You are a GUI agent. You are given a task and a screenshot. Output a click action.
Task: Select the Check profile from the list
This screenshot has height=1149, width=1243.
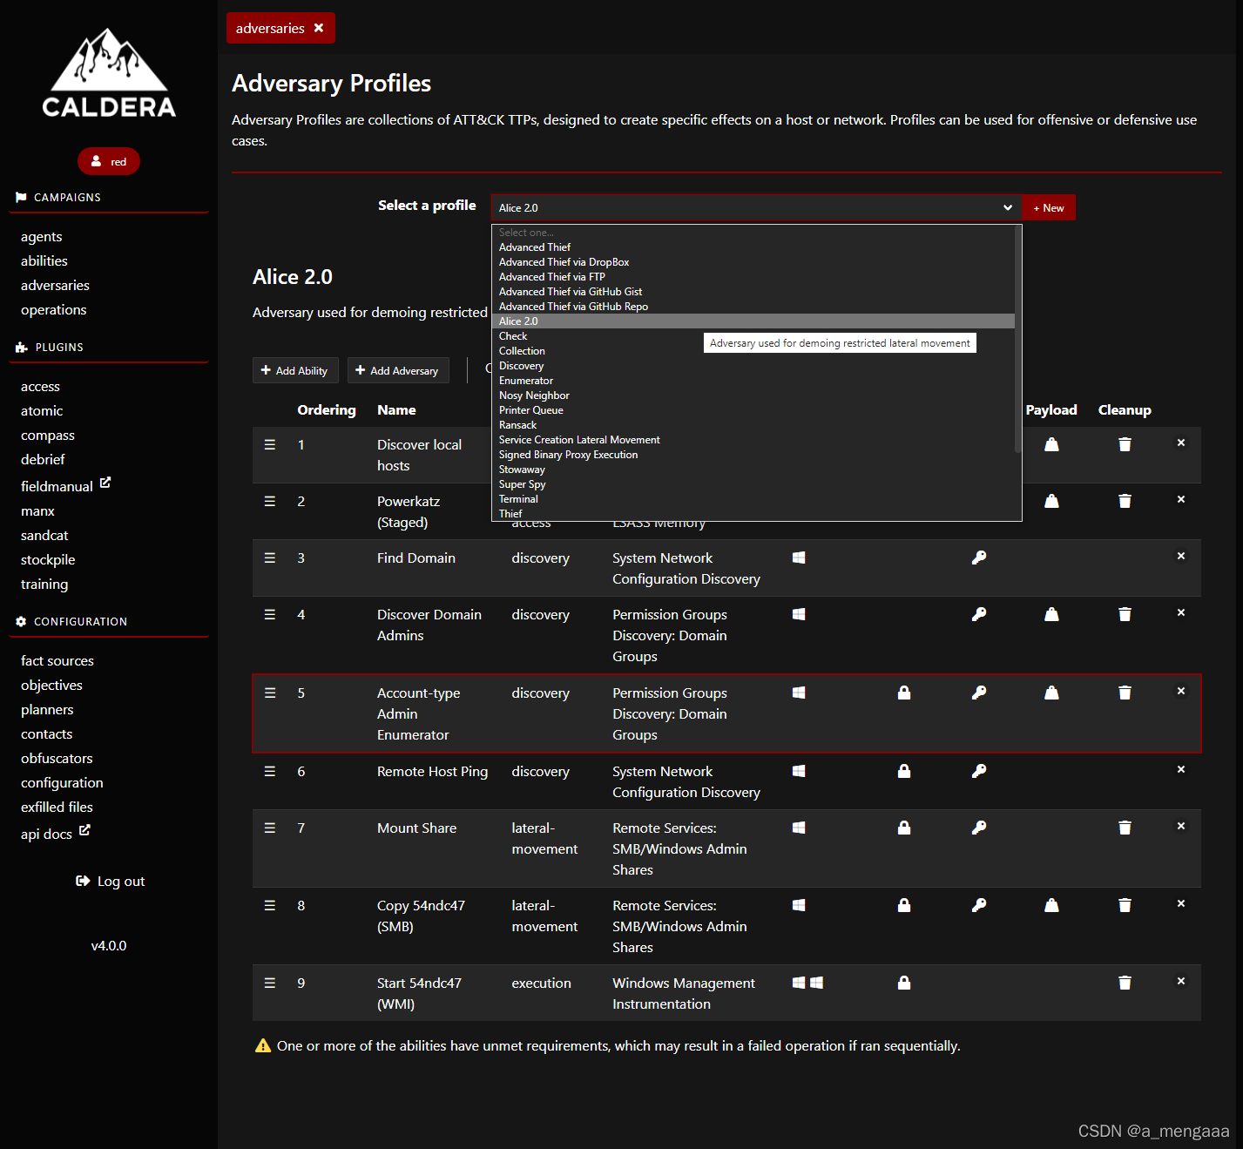pyautogui.click(x=513, y=335)
